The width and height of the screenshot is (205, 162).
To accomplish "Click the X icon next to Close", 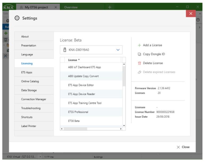I will [178, 147].
